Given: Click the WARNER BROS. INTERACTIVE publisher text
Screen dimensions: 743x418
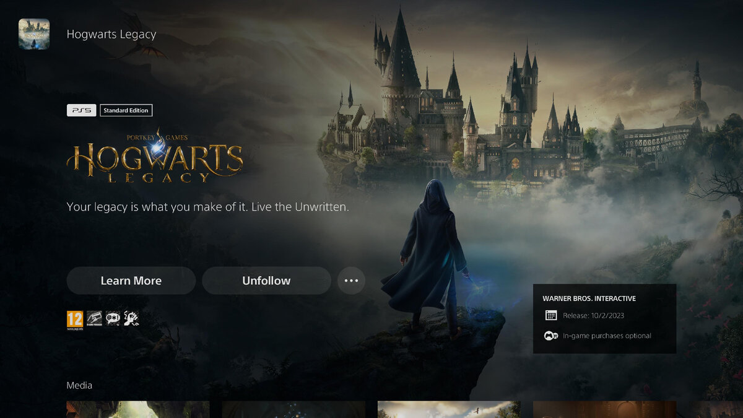Looking at the screenshot, I should point(589,298).
